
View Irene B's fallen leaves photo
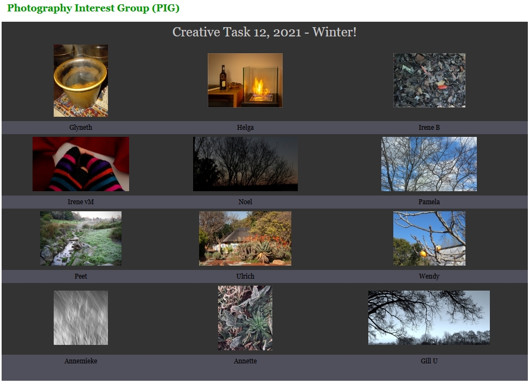[x=429, y=80]
